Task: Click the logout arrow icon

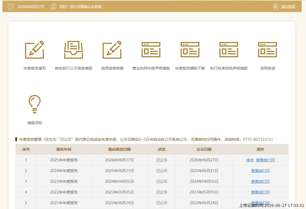Action: [275, 7]
